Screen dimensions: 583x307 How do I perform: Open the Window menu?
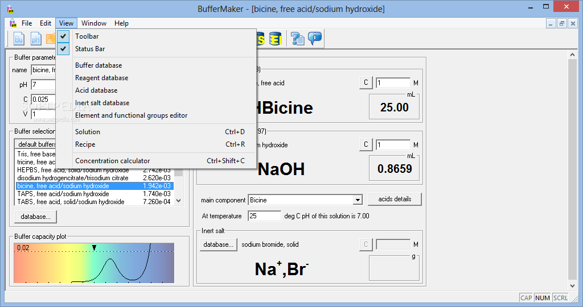(94, 23)
